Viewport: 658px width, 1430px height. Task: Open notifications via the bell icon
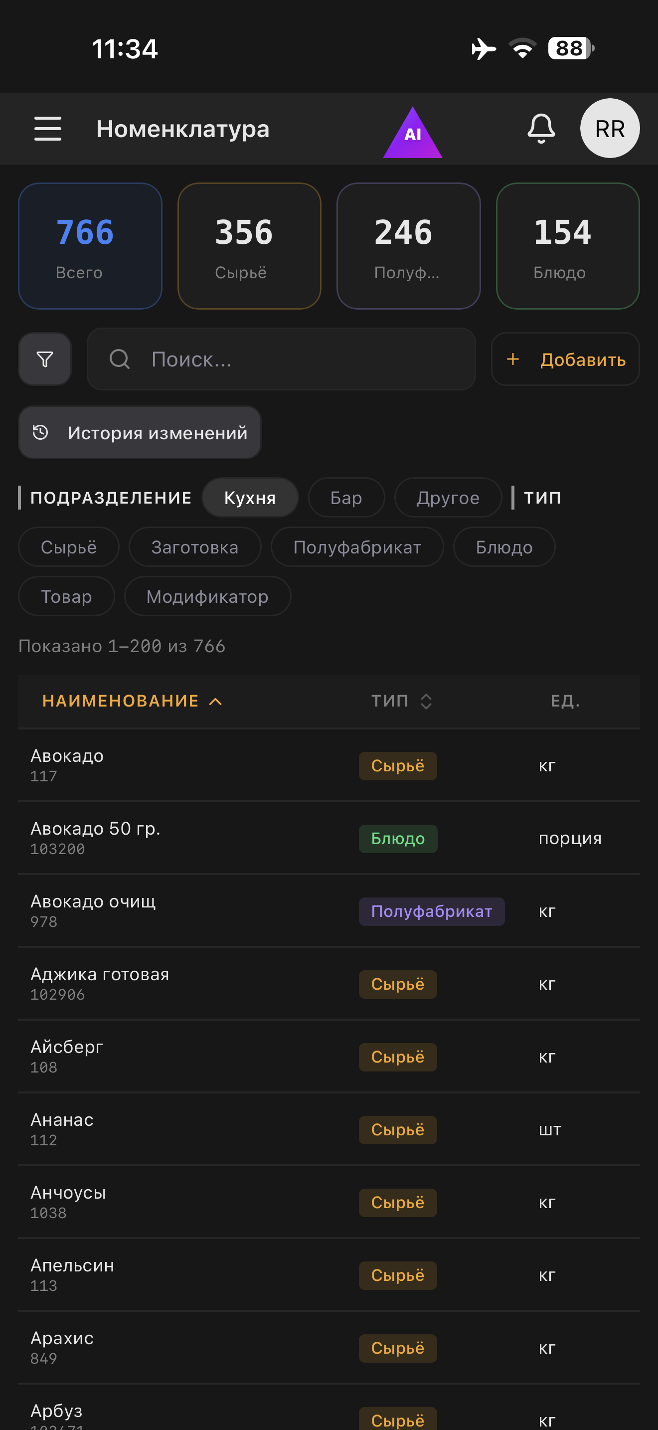(x=541, y=128)
